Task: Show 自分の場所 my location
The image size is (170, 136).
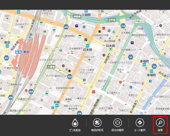Action: 118,123
